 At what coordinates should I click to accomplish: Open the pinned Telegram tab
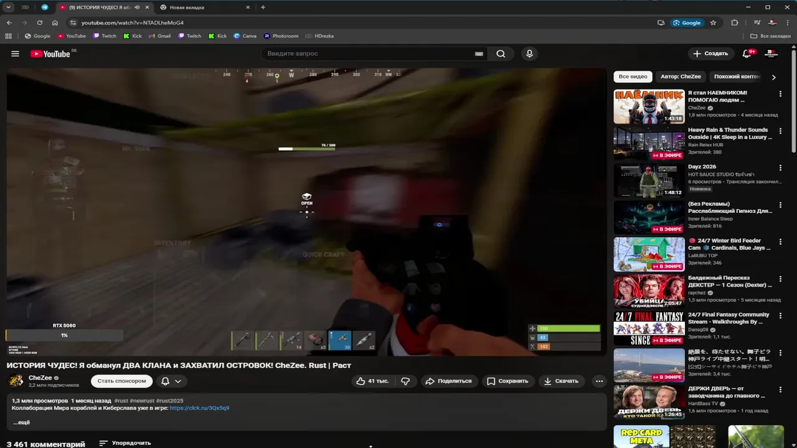[x=44, y=7]
